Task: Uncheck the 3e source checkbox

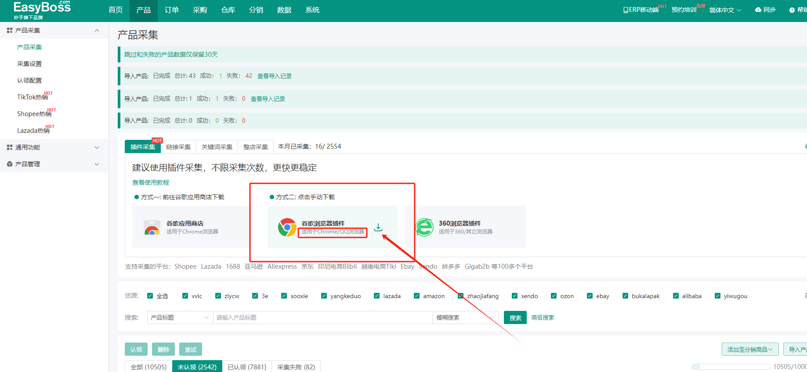Action: coord(255,296)
